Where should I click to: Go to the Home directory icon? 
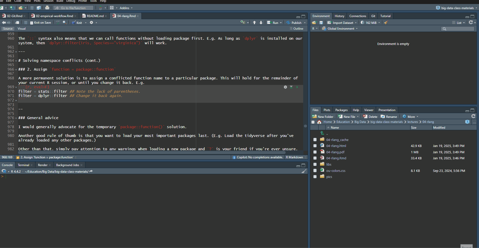point(319,122)
